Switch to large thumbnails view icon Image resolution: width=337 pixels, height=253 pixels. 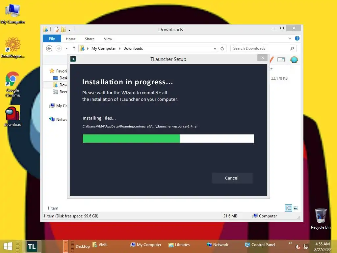pyautogui.click(x=296, y=208)
